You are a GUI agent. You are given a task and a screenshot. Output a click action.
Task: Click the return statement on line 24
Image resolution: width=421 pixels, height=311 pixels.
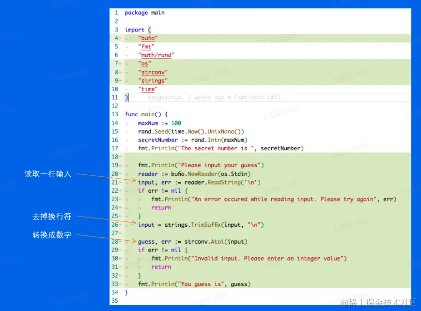coord(161,208)
